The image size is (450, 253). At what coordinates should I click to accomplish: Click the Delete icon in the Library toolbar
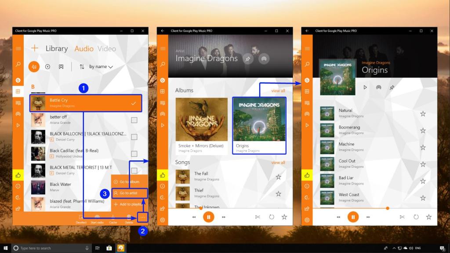[129, 217]
